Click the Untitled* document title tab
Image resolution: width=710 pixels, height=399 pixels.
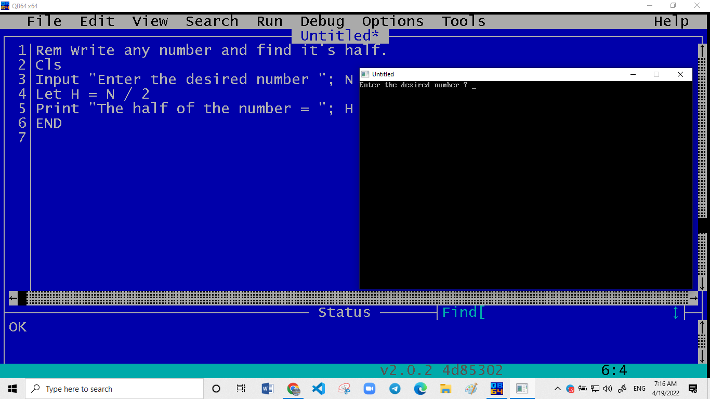[340, 36]
